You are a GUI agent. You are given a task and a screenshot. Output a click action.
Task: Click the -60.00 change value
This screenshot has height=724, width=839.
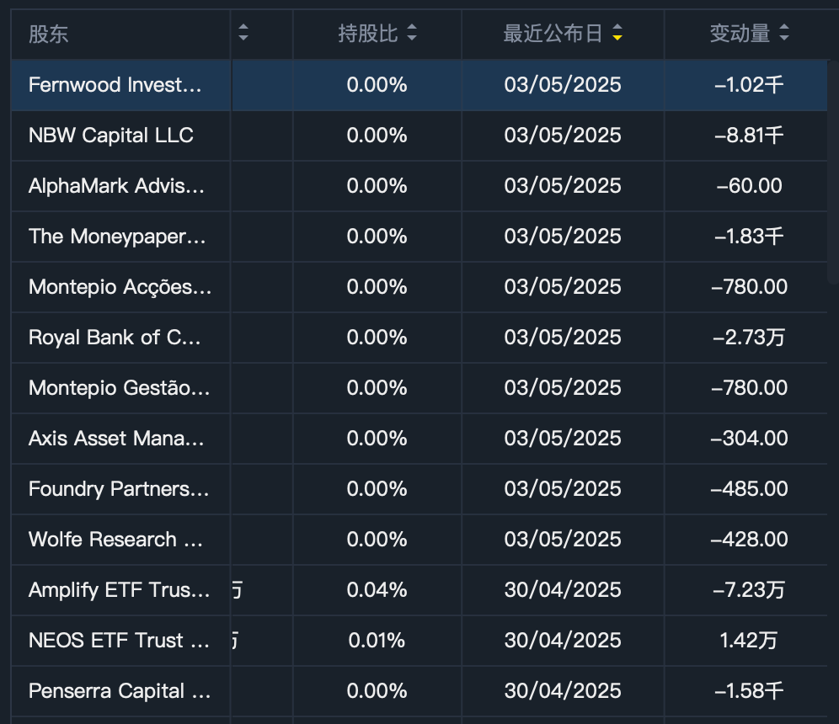point(749,185)
